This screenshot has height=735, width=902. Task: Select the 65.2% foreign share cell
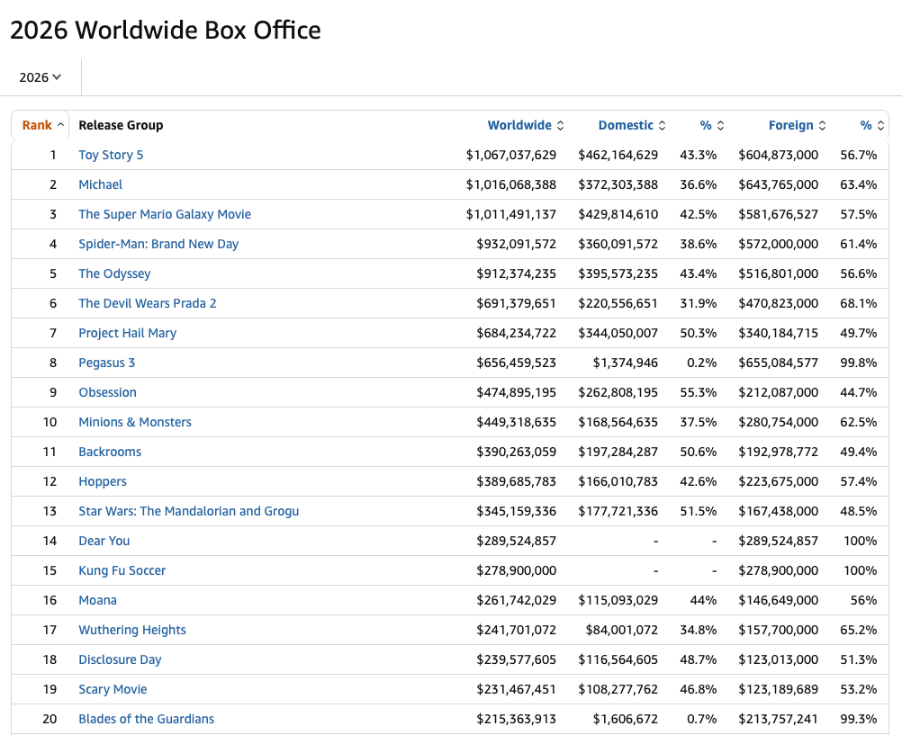pyautogui.click(x=858, y=630)
